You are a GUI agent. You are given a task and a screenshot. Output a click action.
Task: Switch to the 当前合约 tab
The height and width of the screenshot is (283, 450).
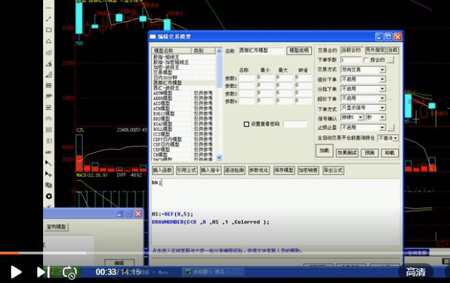tap(351, 50)
